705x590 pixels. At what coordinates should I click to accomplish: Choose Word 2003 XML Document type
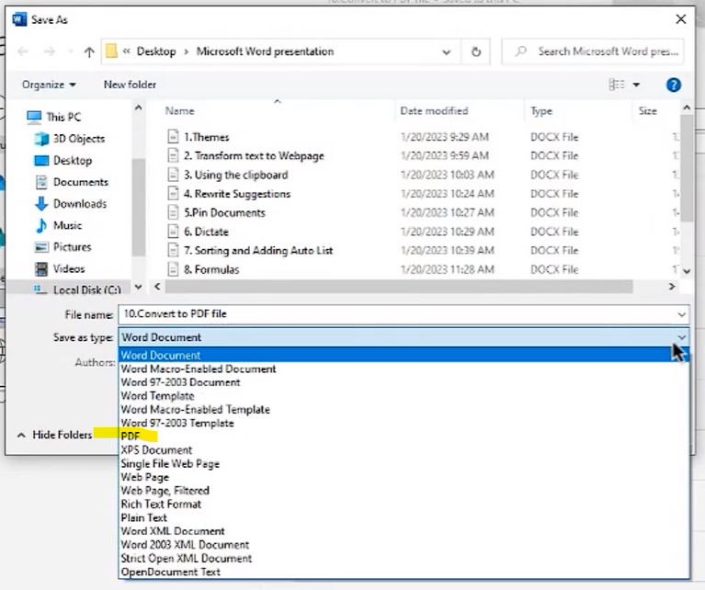(404, 545)
